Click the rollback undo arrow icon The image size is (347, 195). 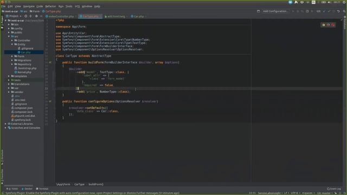pos(338,11)
